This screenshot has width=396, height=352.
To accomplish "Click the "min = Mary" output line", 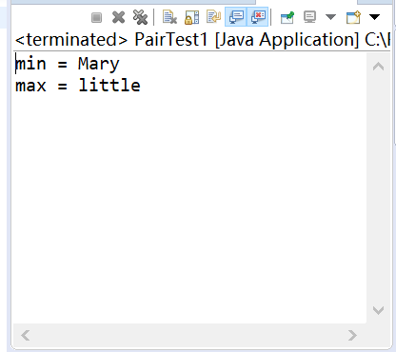I will [x=68, y=64].
